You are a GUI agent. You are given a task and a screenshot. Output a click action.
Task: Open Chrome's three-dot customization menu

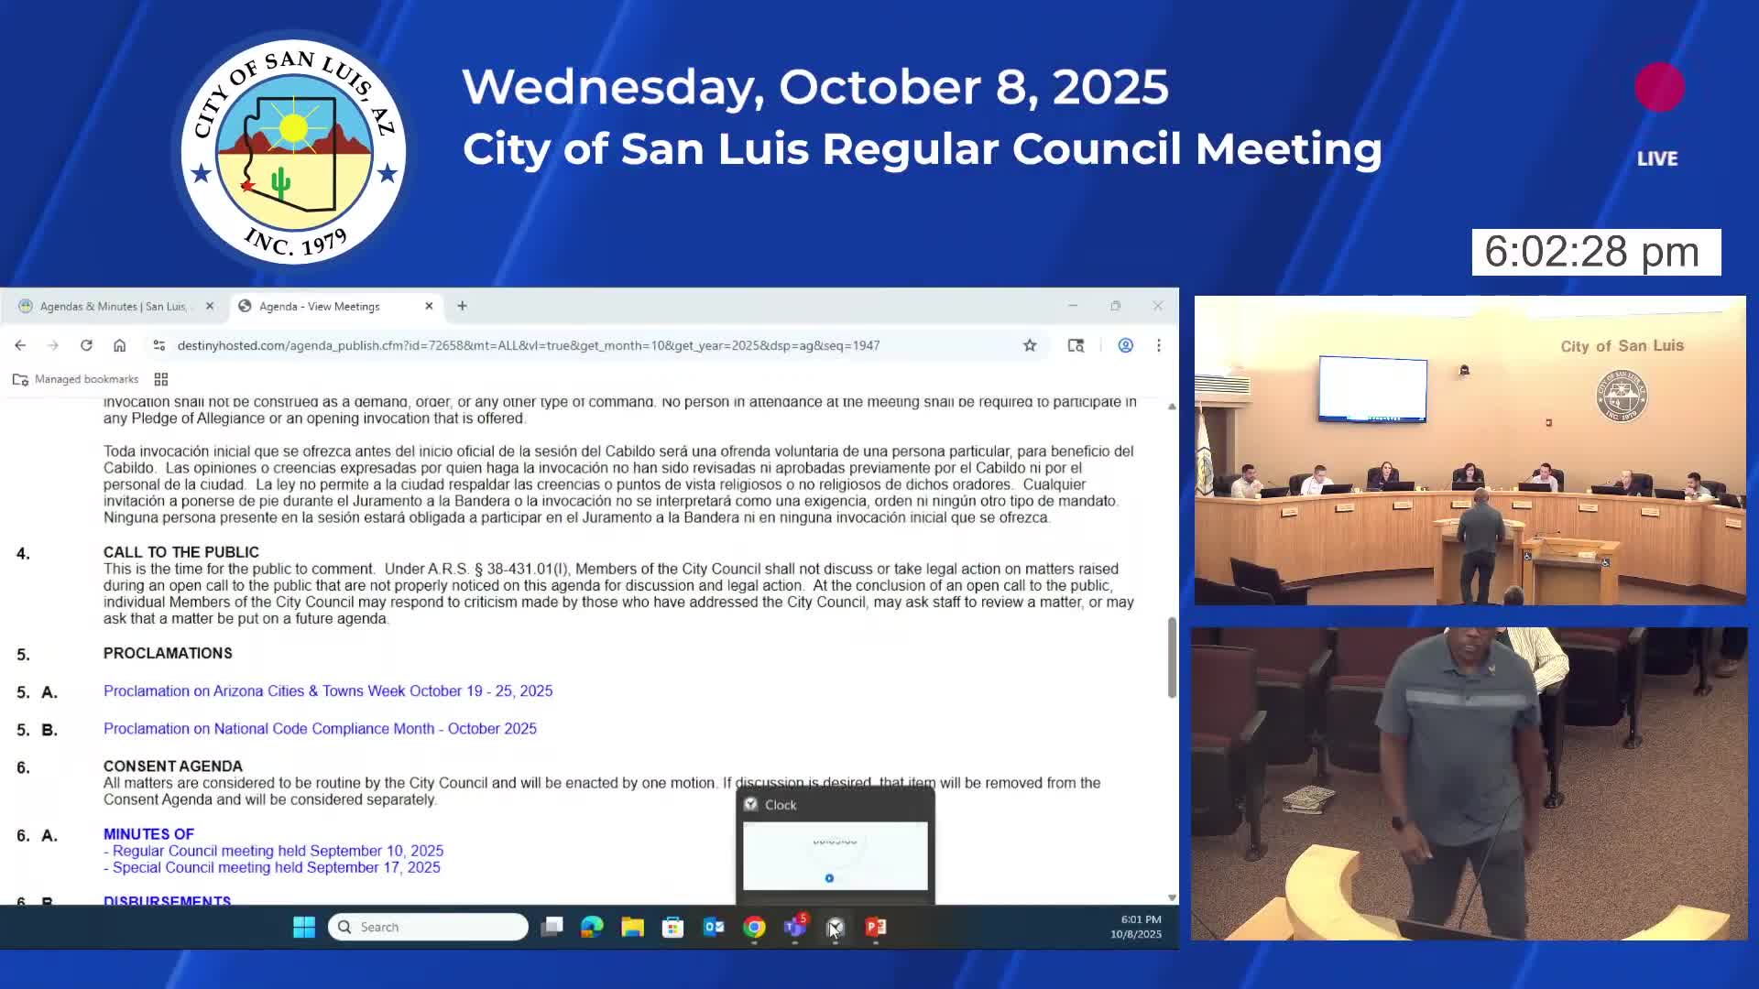tap(1159, 345)
